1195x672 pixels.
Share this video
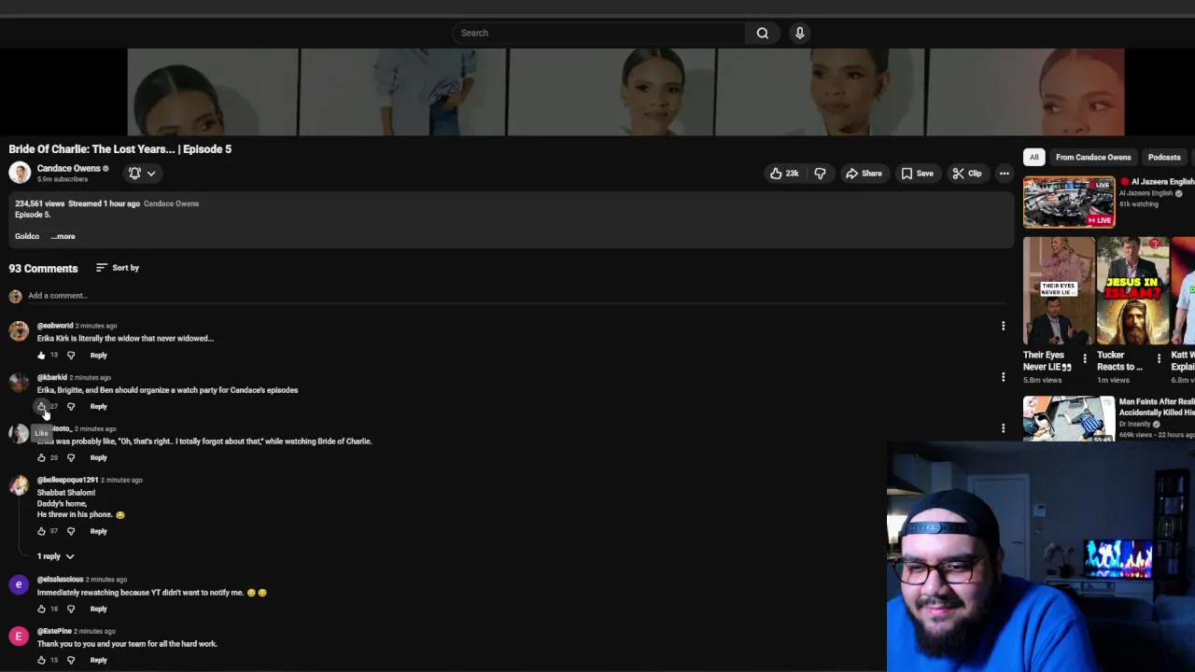click(864, 174)
